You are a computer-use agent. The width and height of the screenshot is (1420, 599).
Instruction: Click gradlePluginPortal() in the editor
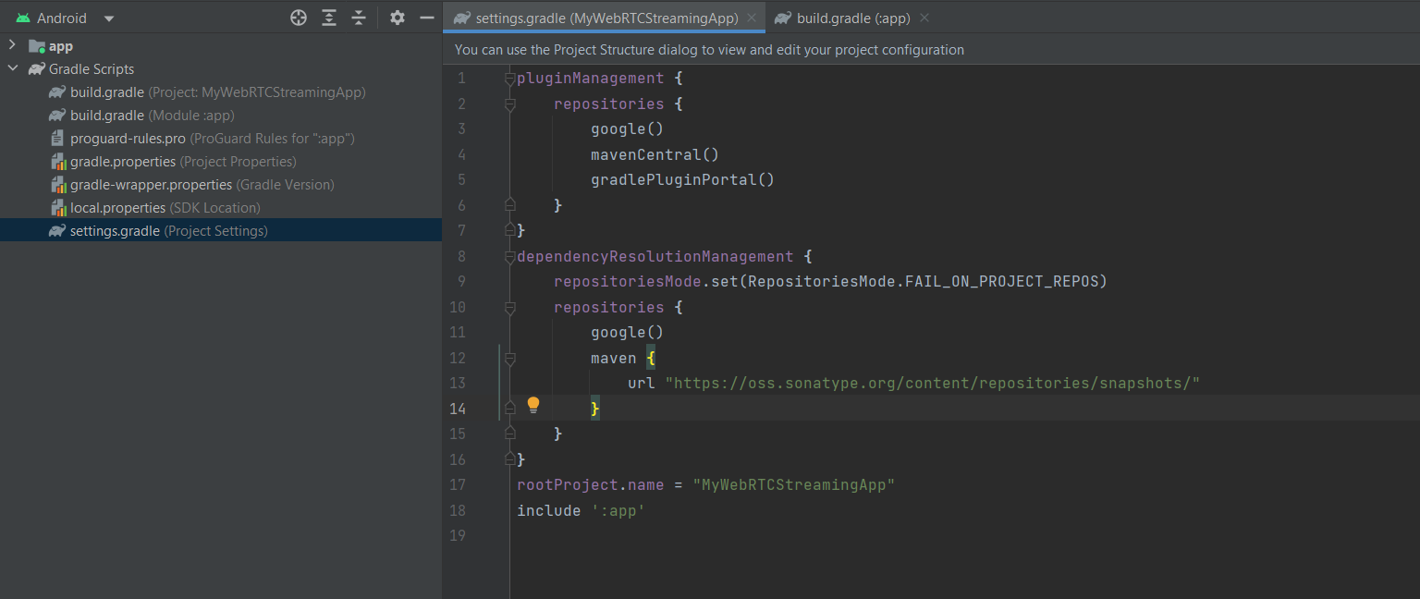[x=682, y=180]
